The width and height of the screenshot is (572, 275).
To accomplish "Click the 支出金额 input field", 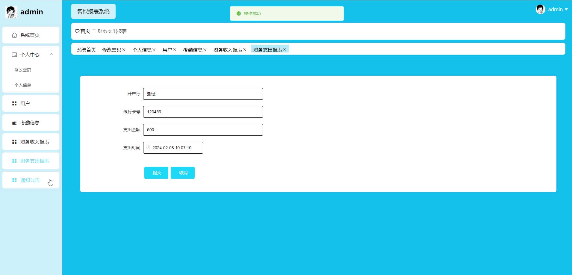I will tap(203, 130).
